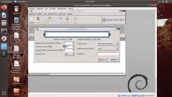The width and height of the screenshot is (172, 97).
Task: Click left arrow handle of partition bar
Action: point(44,34)
